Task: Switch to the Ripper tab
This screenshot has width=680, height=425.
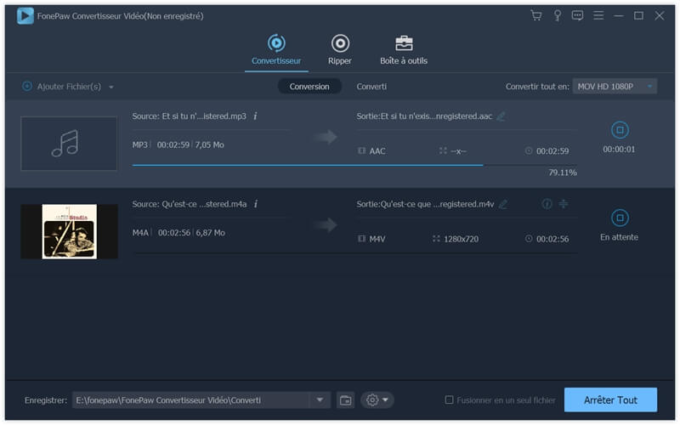Action: tap(340, 50)
